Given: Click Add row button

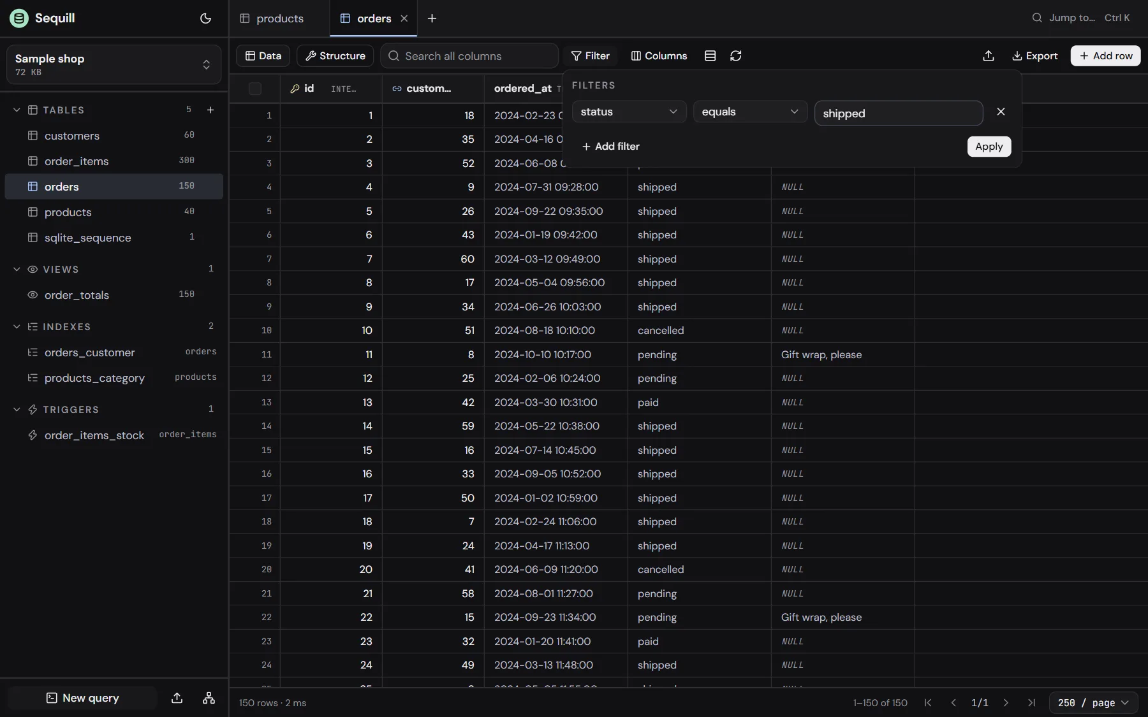Looking at the screenshot, I should click(x=1105, y=56).
